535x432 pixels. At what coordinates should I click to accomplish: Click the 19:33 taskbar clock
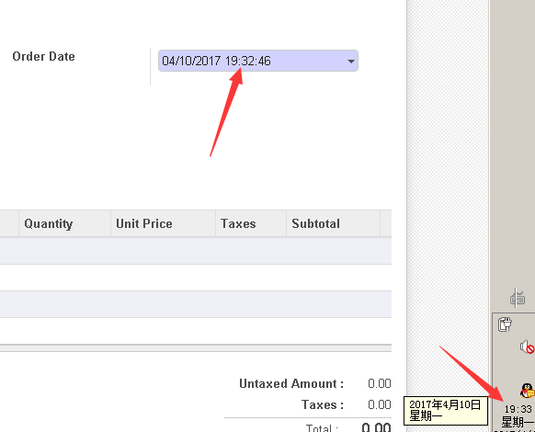(518, 409)
